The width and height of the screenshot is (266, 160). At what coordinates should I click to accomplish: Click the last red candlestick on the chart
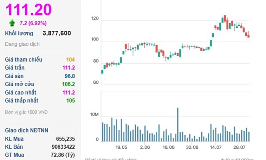249,36
